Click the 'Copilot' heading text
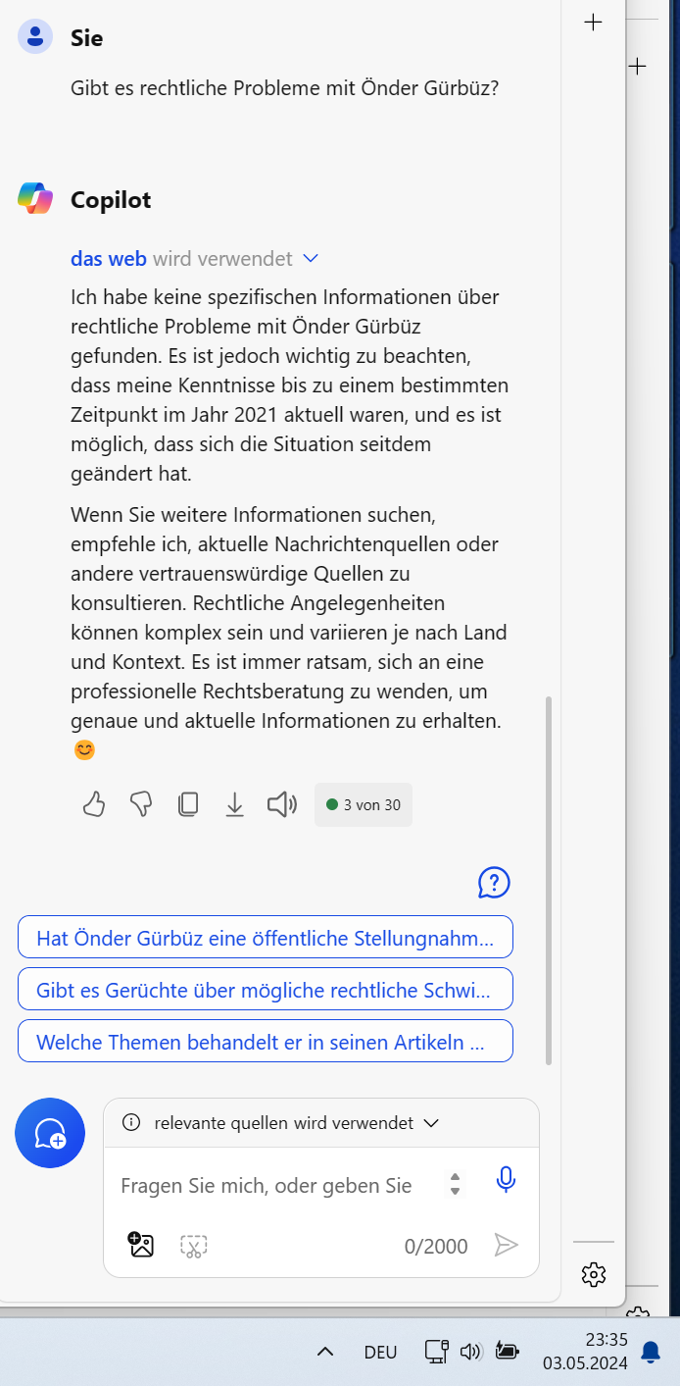Viewport: 680px width, 1386px height. pyautogui.click(x=111, y=200)
